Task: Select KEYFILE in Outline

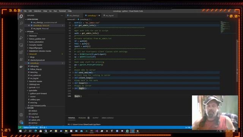Action: click(x=34, y=123)
